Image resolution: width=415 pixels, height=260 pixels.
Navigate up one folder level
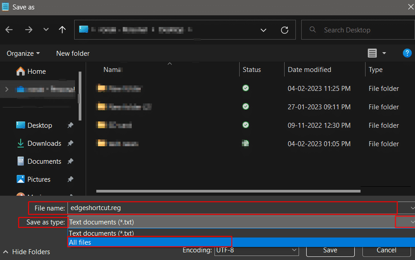pos(62,30)
